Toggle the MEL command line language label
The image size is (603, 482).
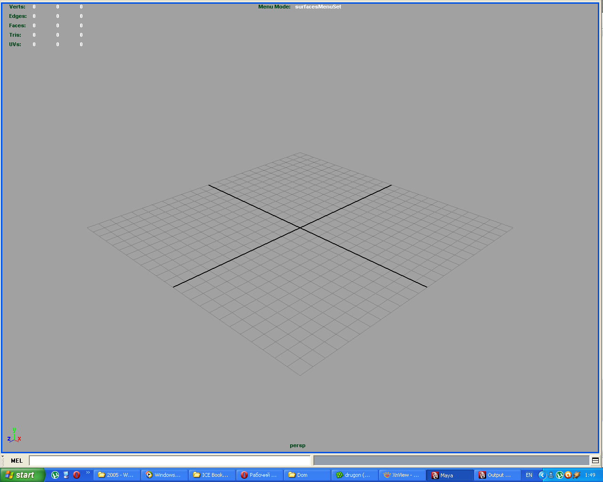click(x=17, y=461)
